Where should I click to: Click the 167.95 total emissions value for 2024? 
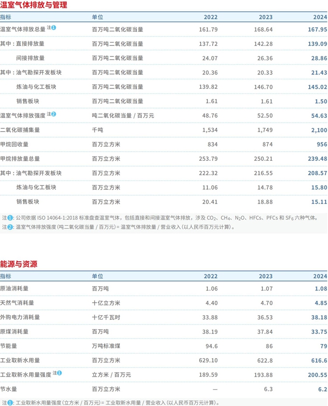317,29
